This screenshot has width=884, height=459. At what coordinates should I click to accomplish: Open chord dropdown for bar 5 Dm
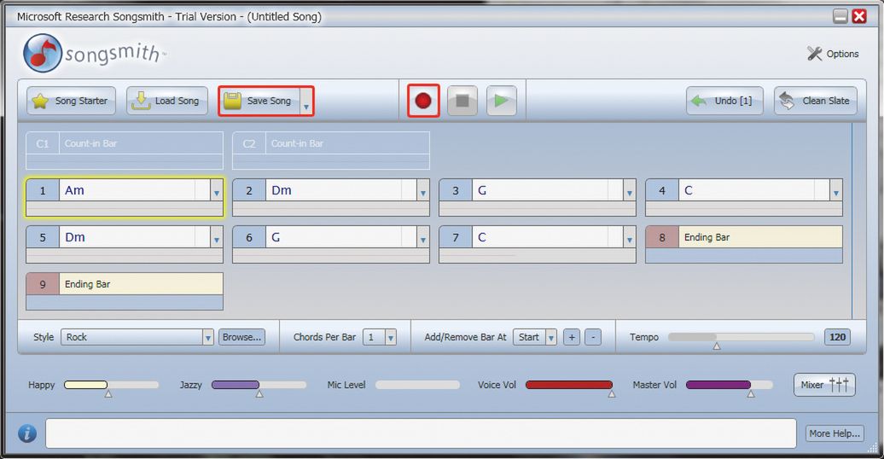click(217, 237)
